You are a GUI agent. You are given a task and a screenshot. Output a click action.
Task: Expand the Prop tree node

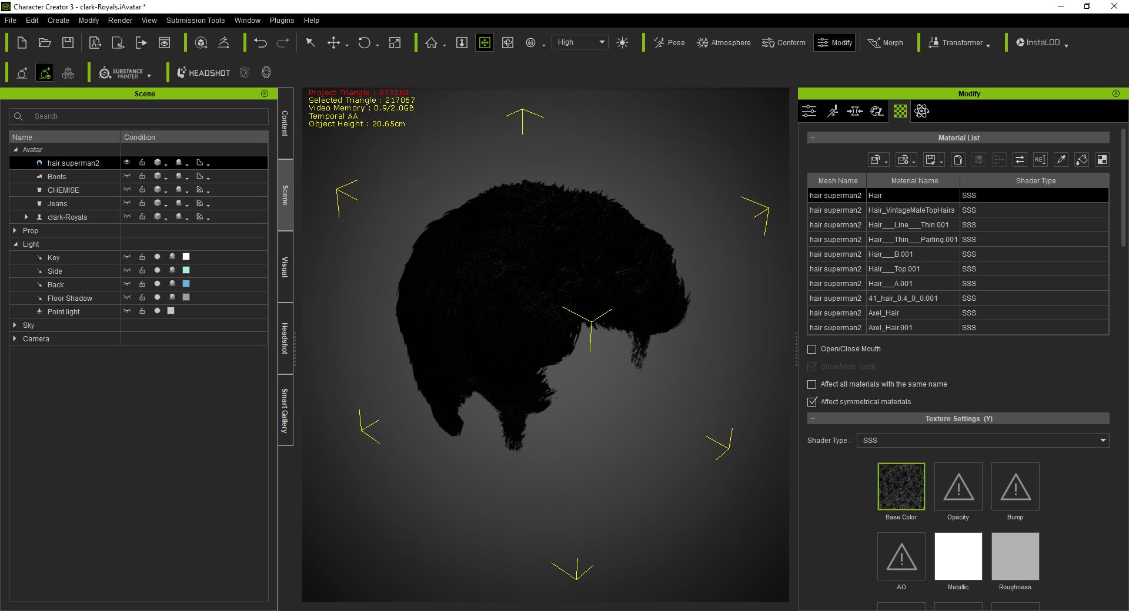point(15,231)
